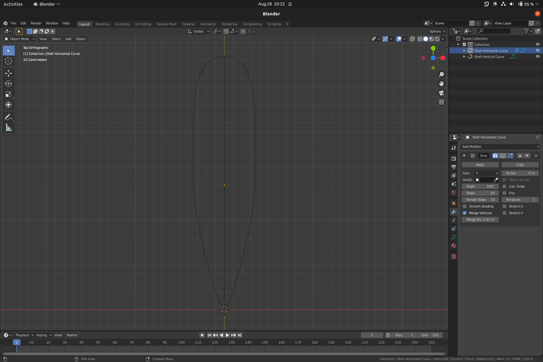
Task: Click Apply on the Screw modifier
Action: (x=480, y=165)
